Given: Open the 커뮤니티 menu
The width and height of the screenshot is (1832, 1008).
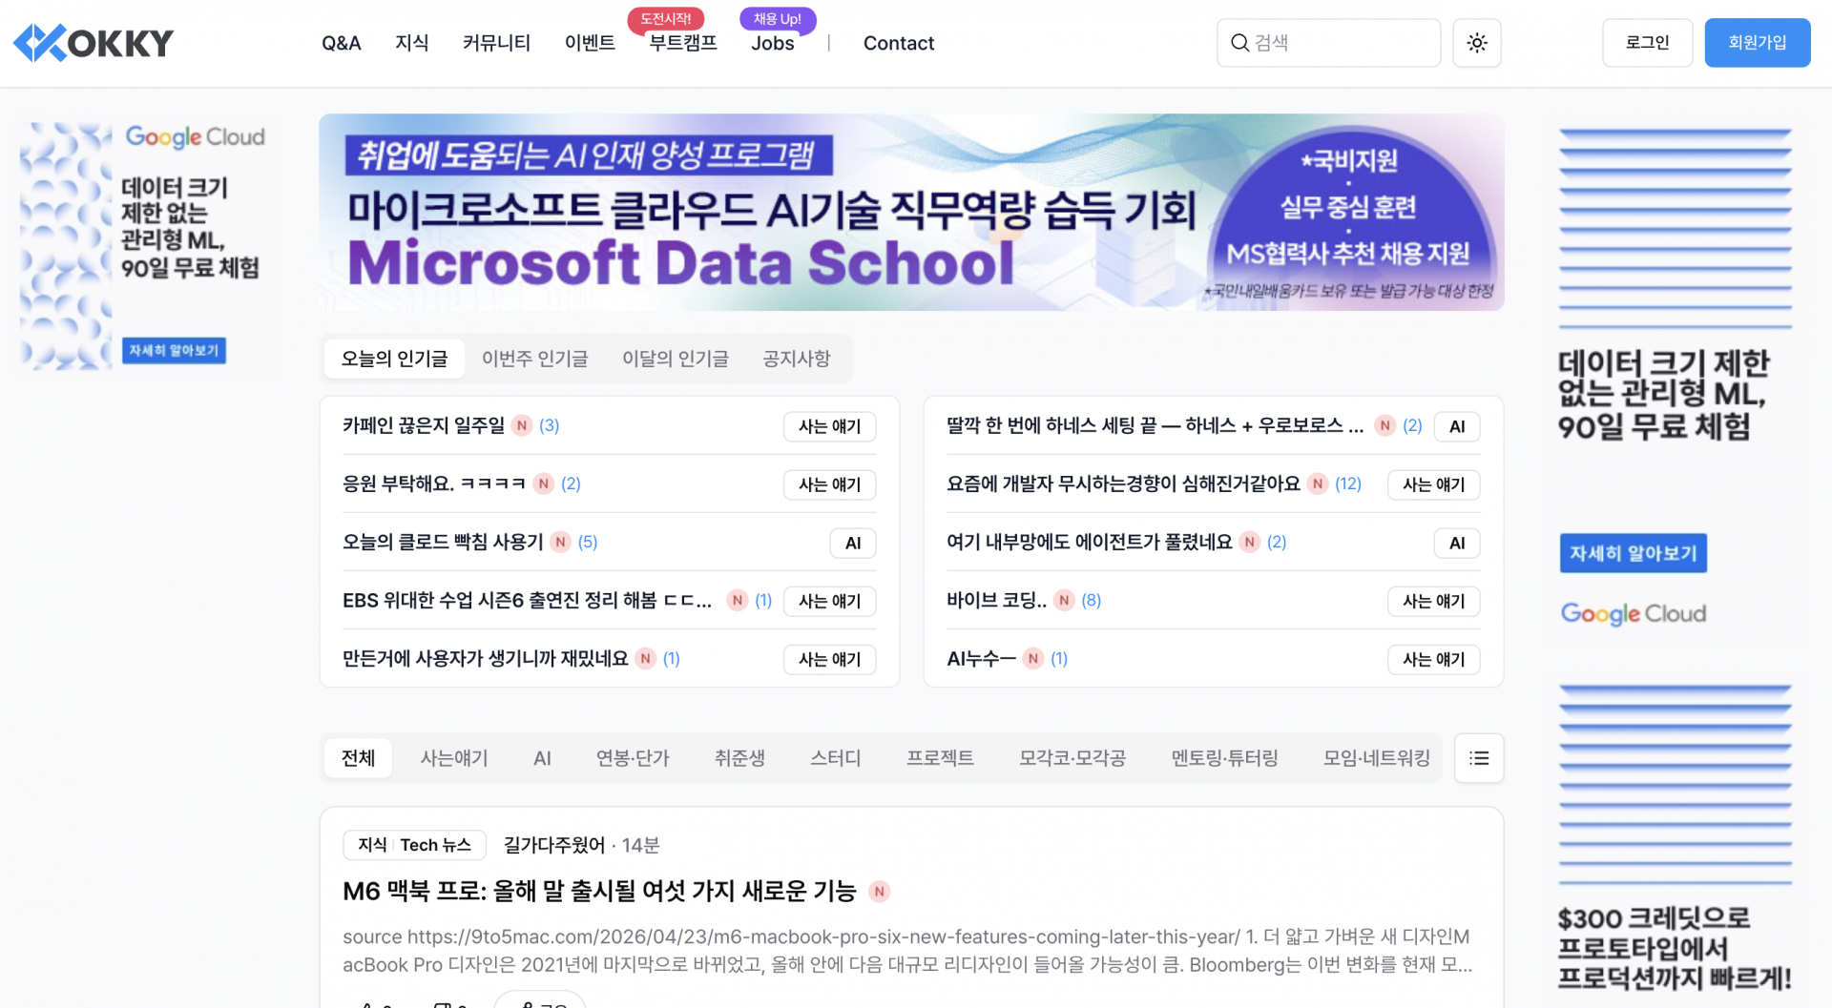Looking at the screenshot, I should [496, 43].
